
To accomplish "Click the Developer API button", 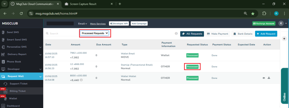I will click(x=119, y=24).
